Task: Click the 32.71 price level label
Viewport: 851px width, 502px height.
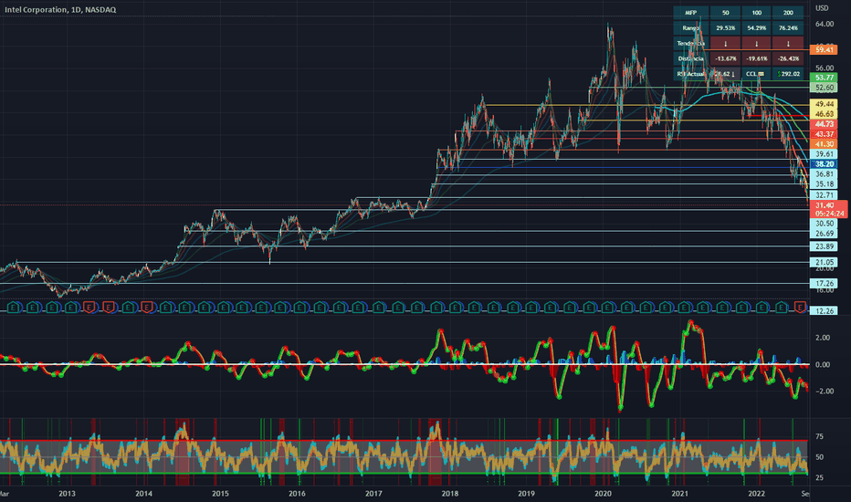Action: coord(824,195)
